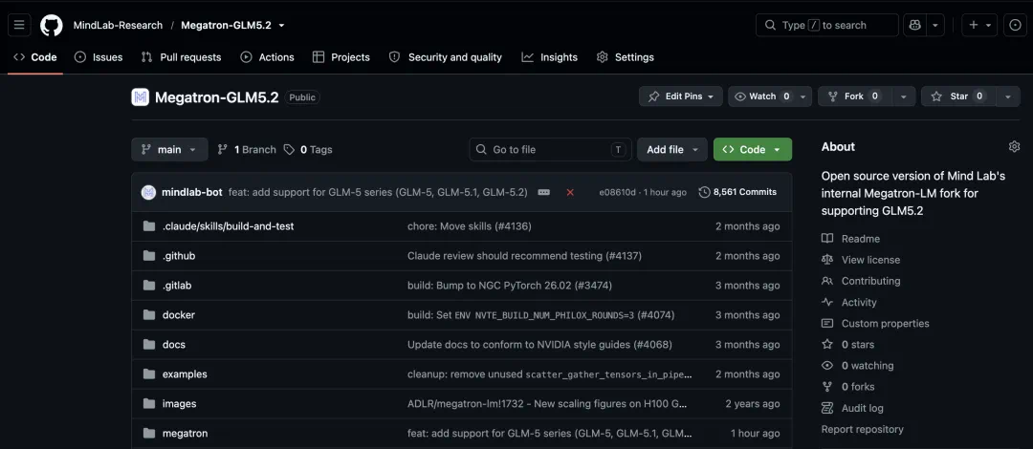Open the repository Settings tab
This screenshot has height=449, width=1033.
[x=626, y=57]
